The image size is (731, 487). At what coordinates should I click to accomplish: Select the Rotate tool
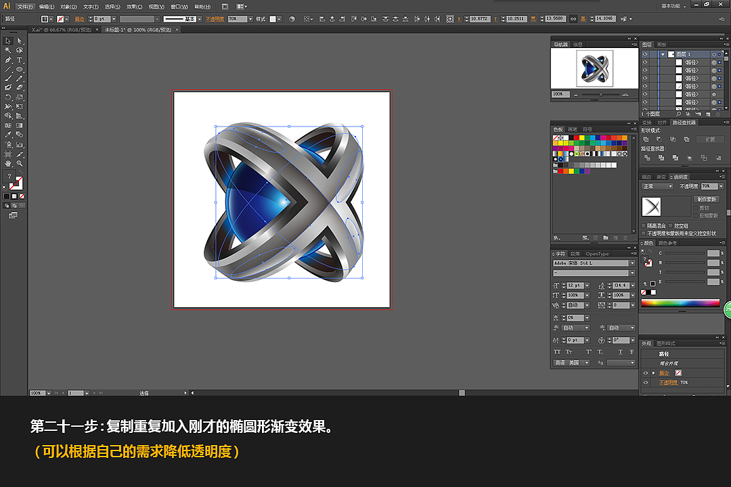tap(8, 97)
